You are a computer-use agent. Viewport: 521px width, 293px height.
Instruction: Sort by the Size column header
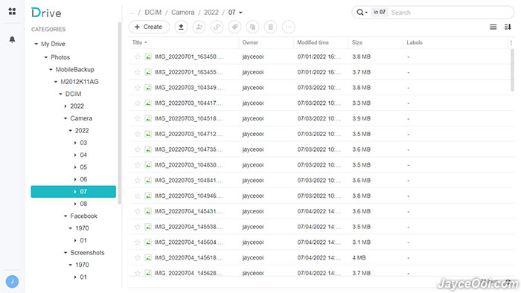[357, 42]
